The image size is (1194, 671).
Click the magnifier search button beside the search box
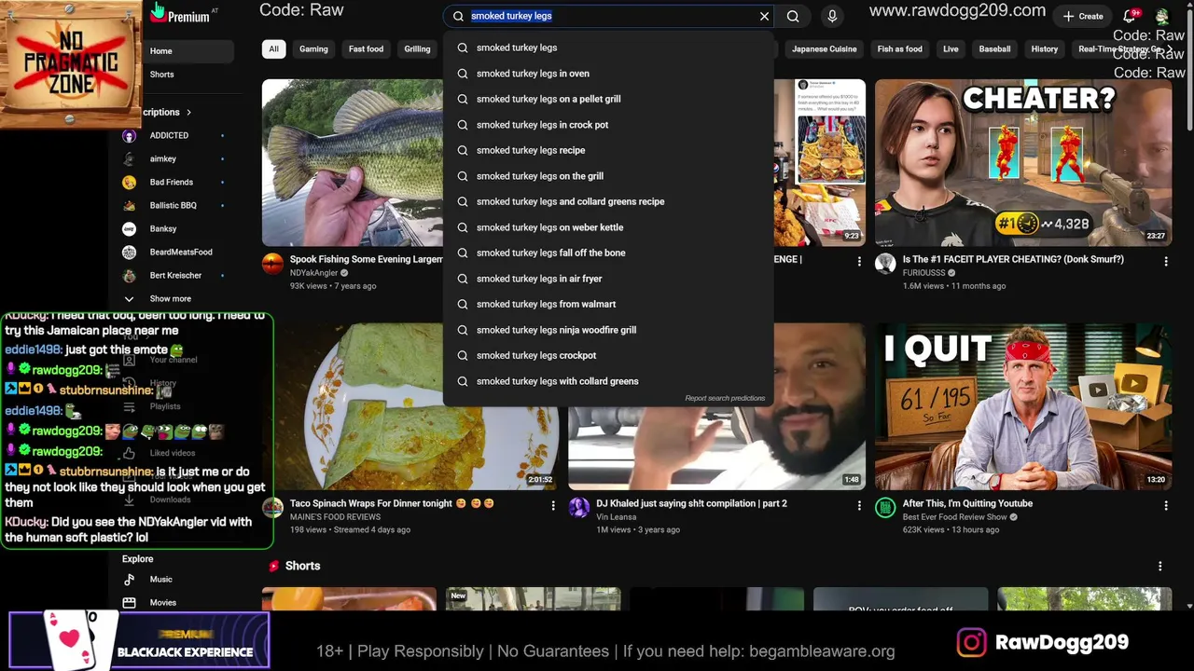793,16
